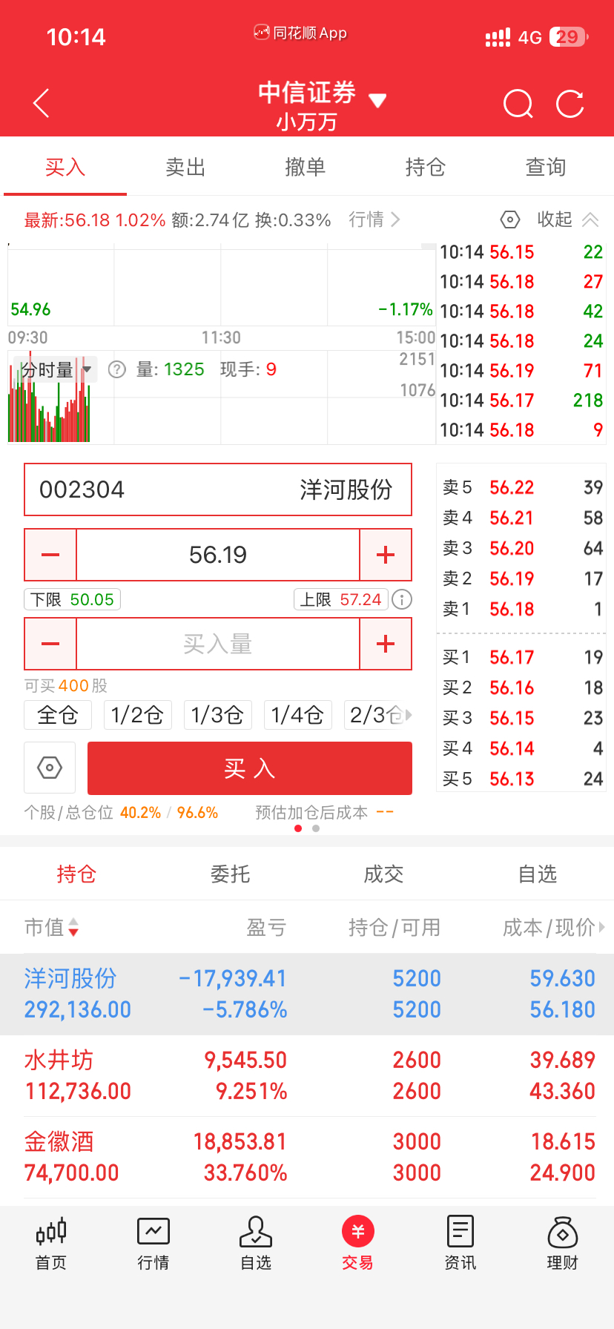Choose 1/4仓 position size
The image size is (614, 1329).
click(297, 715)
